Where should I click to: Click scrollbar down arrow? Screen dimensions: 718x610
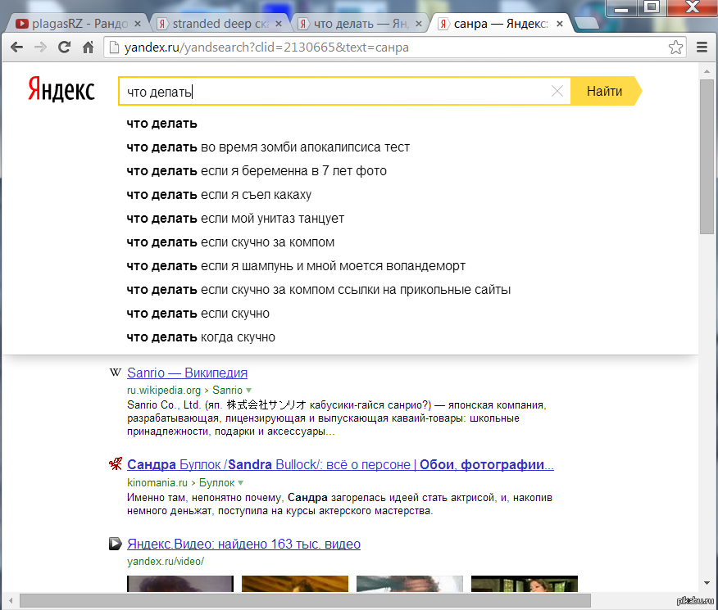707,583
